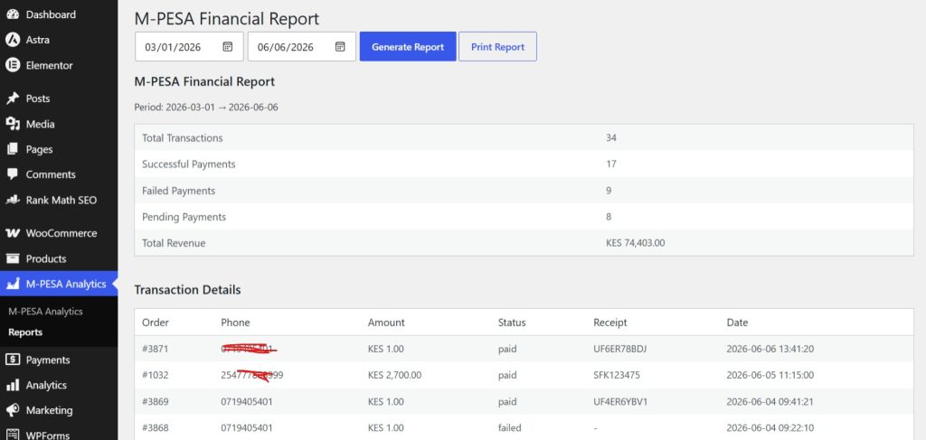
Task: Select order number #3868
Action: click(156, 427)
